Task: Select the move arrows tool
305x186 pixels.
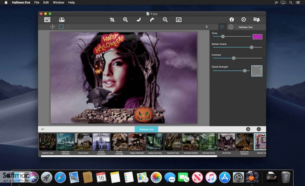Action: coord(52,27)
